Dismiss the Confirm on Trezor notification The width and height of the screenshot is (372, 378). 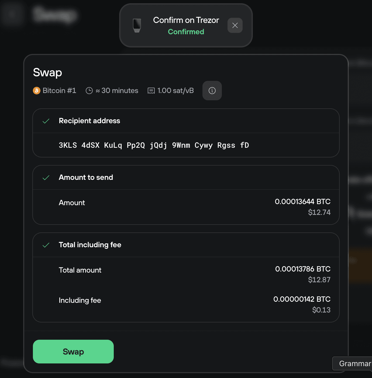235,25
